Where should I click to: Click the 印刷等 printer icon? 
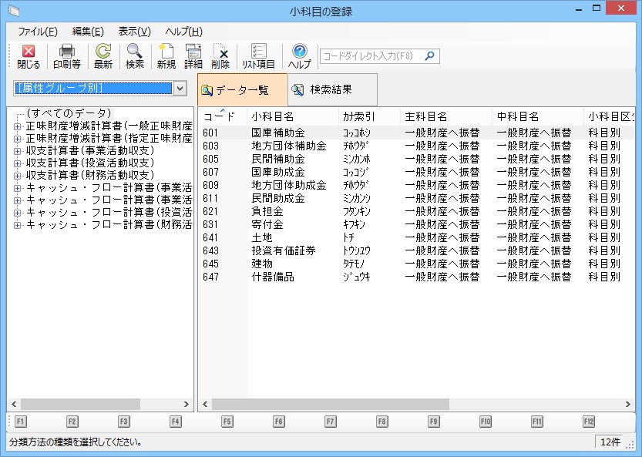click(67, 52)
